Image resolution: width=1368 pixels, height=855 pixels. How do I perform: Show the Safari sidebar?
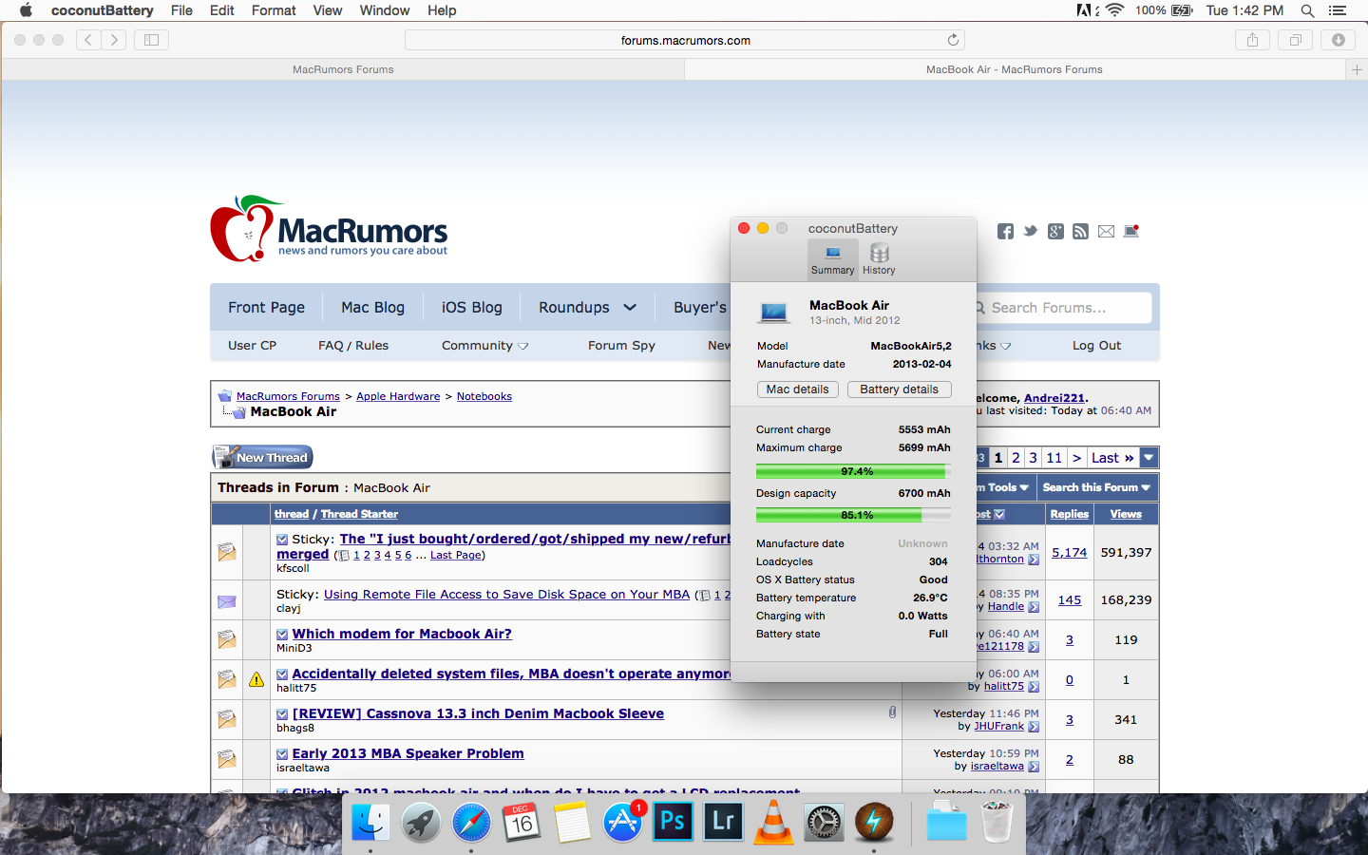pos(151,40)
